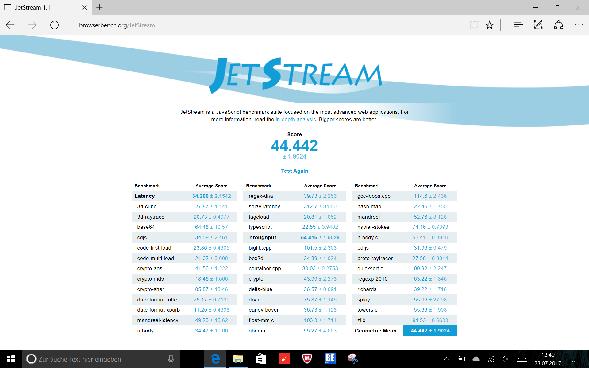Screen dimensions: 589x368
Task: Click the battery power tray icon
Action: [461, 359]
